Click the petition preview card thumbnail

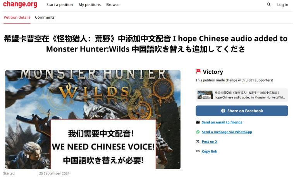pyautogui.click(x=205, y=95)
